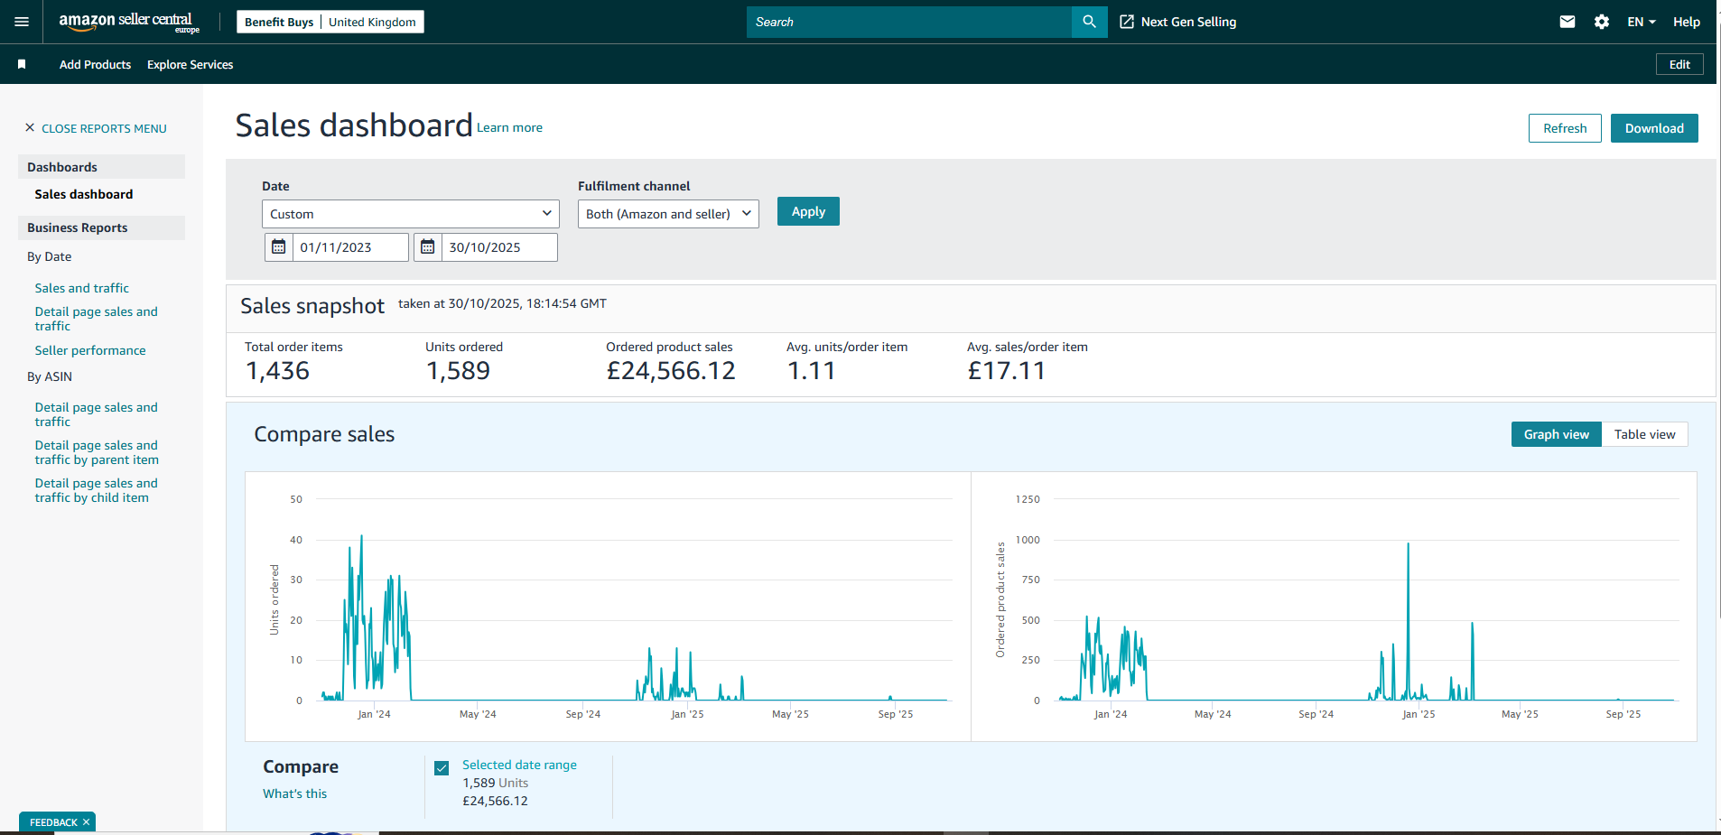The image size is (1721, 835).
Task: Open the end date calendar icon
Action: pos(428,247)
